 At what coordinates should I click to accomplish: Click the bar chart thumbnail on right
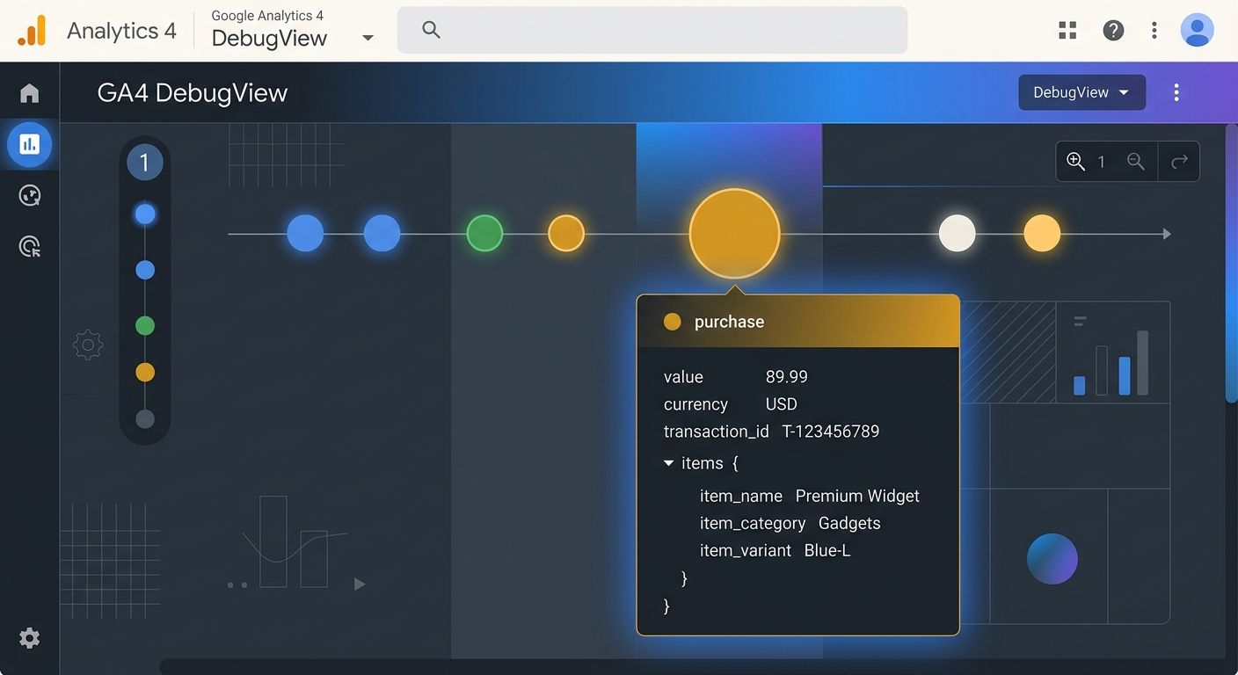pos(1112,352)
